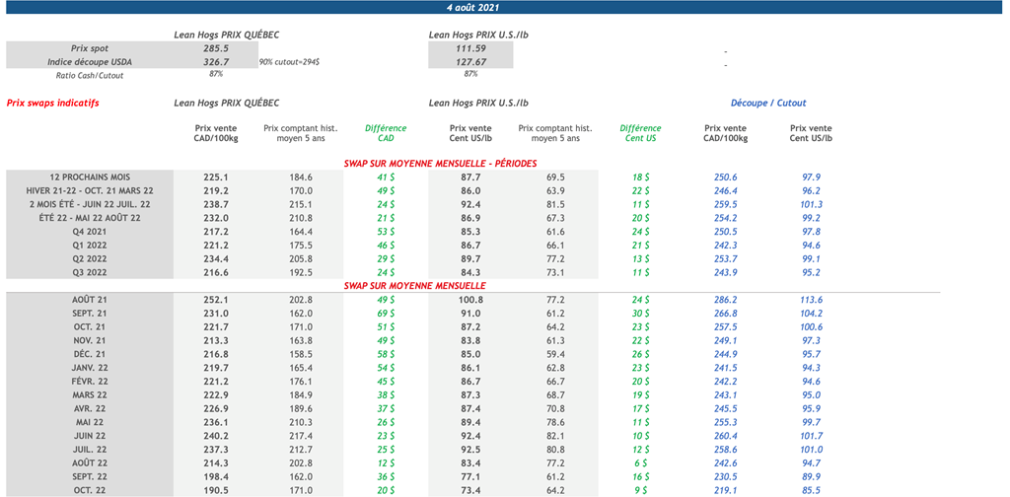1010x497 pixels.
Task: Select the Prix spot value 285.5
Action: click(215, 47)
